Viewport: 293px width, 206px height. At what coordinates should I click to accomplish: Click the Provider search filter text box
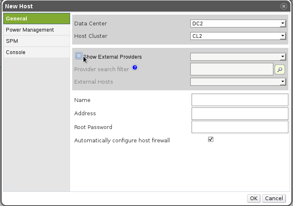click(232, 69)
